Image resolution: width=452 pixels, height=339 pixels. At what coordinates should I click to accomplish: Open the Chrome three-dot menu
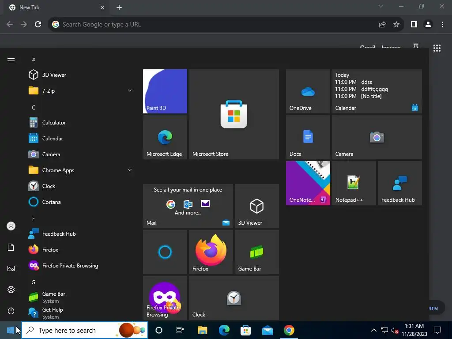442,25
